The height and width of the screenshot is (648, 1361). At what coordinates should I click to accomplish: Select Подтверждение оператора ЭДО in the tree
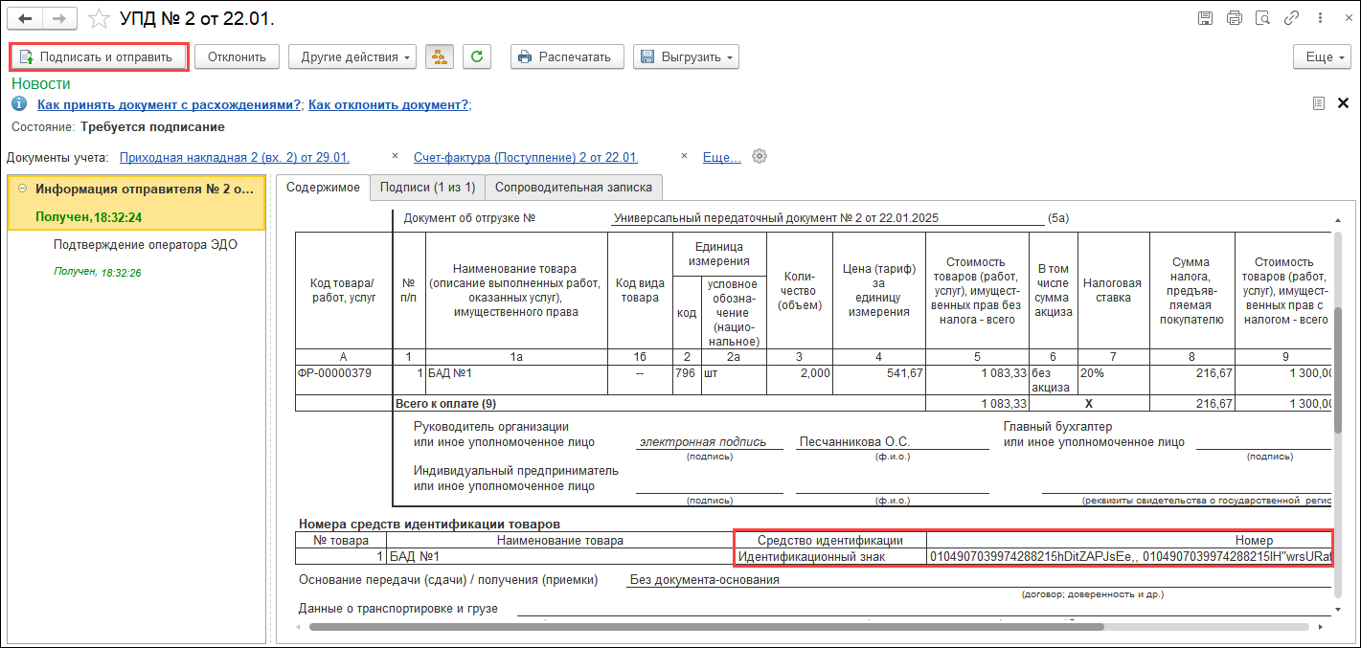click(x=146, y=244)
